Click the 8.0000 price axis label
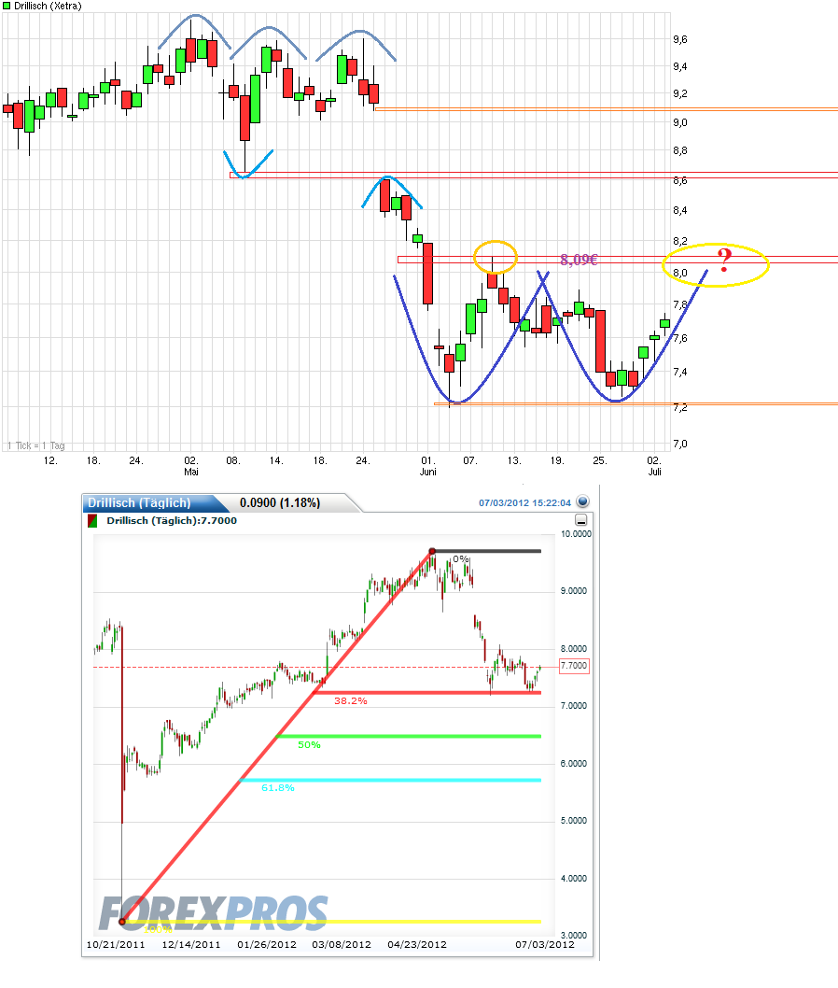The width and height of the screenshot is (838, 988). point(574,648)
